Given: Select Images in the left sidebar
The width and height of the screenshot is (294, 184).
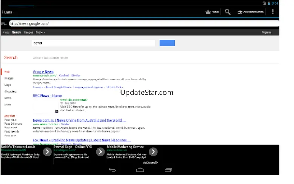Looking at the screenshot, I should 9,78.
